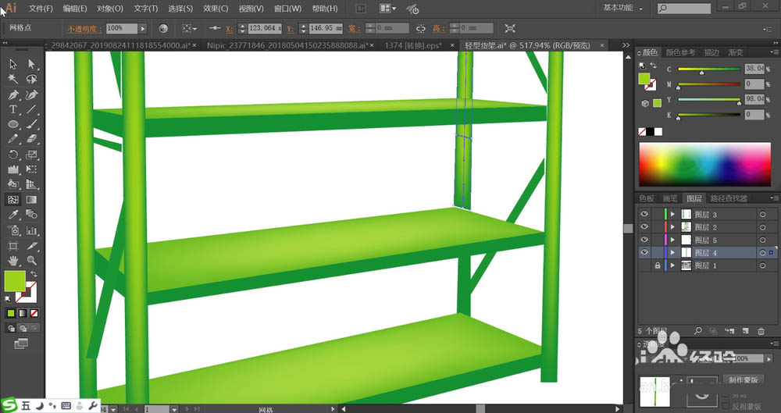
Task: Switch to the 路径查找器 panel tab
Action: click(729, 199)
